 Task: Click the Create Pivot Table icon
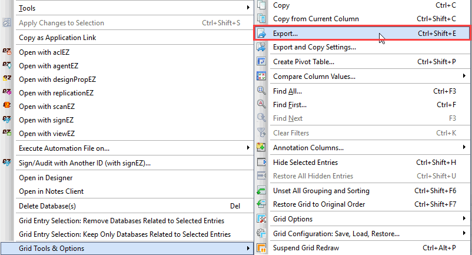pos(262,62)
